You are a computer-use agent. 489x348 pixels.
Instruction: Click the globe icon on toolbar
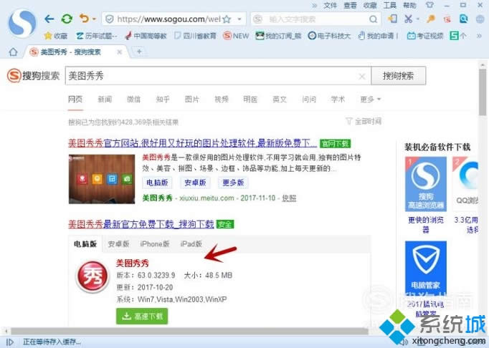(480, 19)
